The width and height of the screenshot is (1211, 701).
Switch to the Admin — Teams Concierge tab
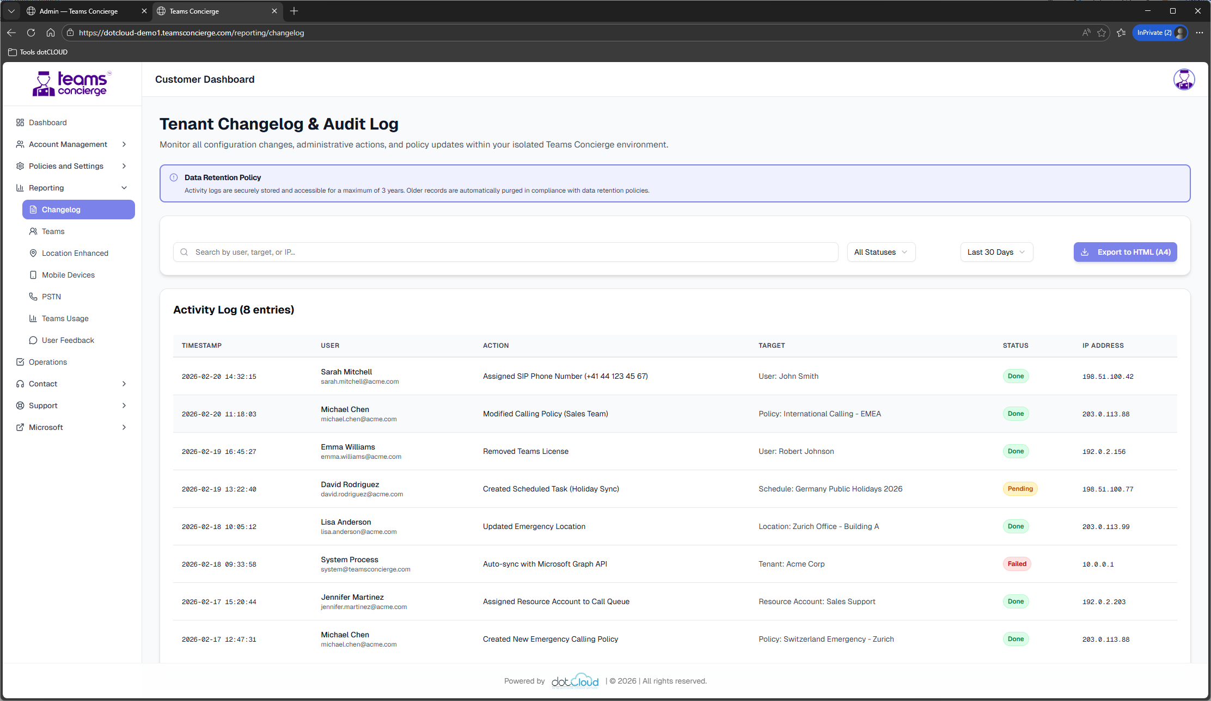click(79, 11)
